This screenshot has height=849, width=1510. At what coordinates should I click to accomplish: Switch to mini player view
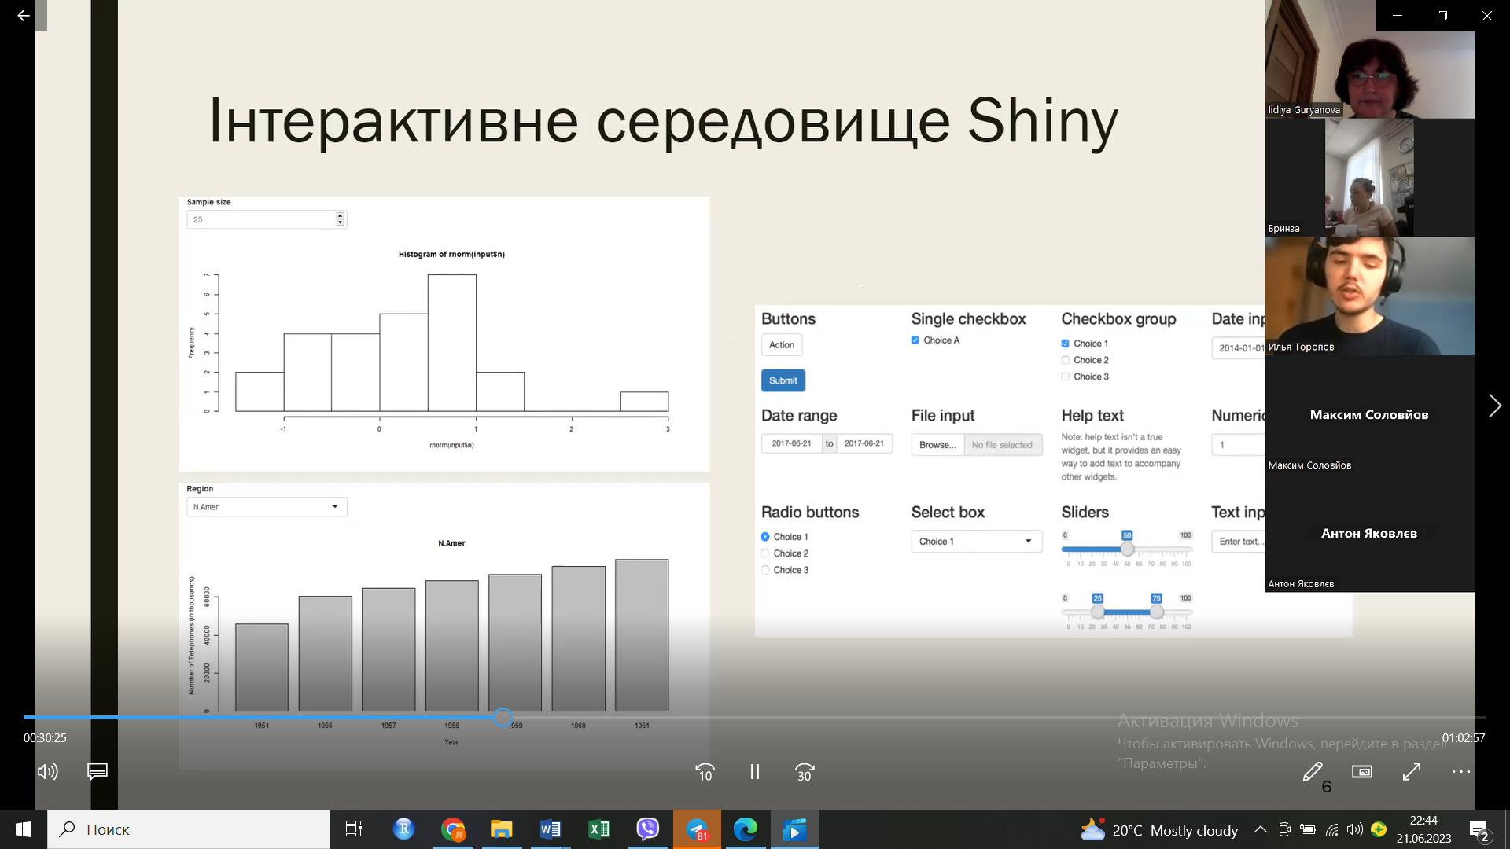coord(1362,773)
